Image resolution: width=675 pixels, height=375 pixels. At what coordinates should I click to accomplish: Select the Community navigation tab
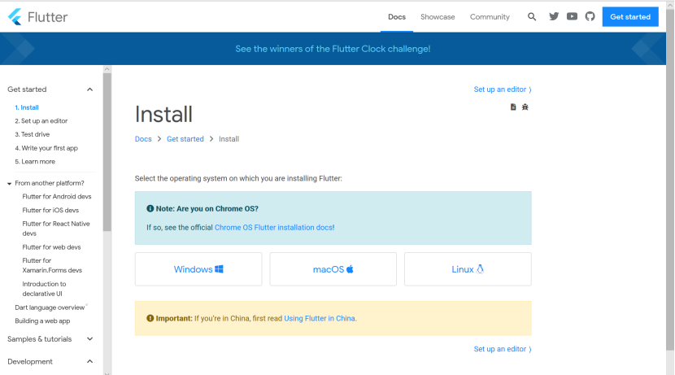pyautogui.click(x=490, y=17)
